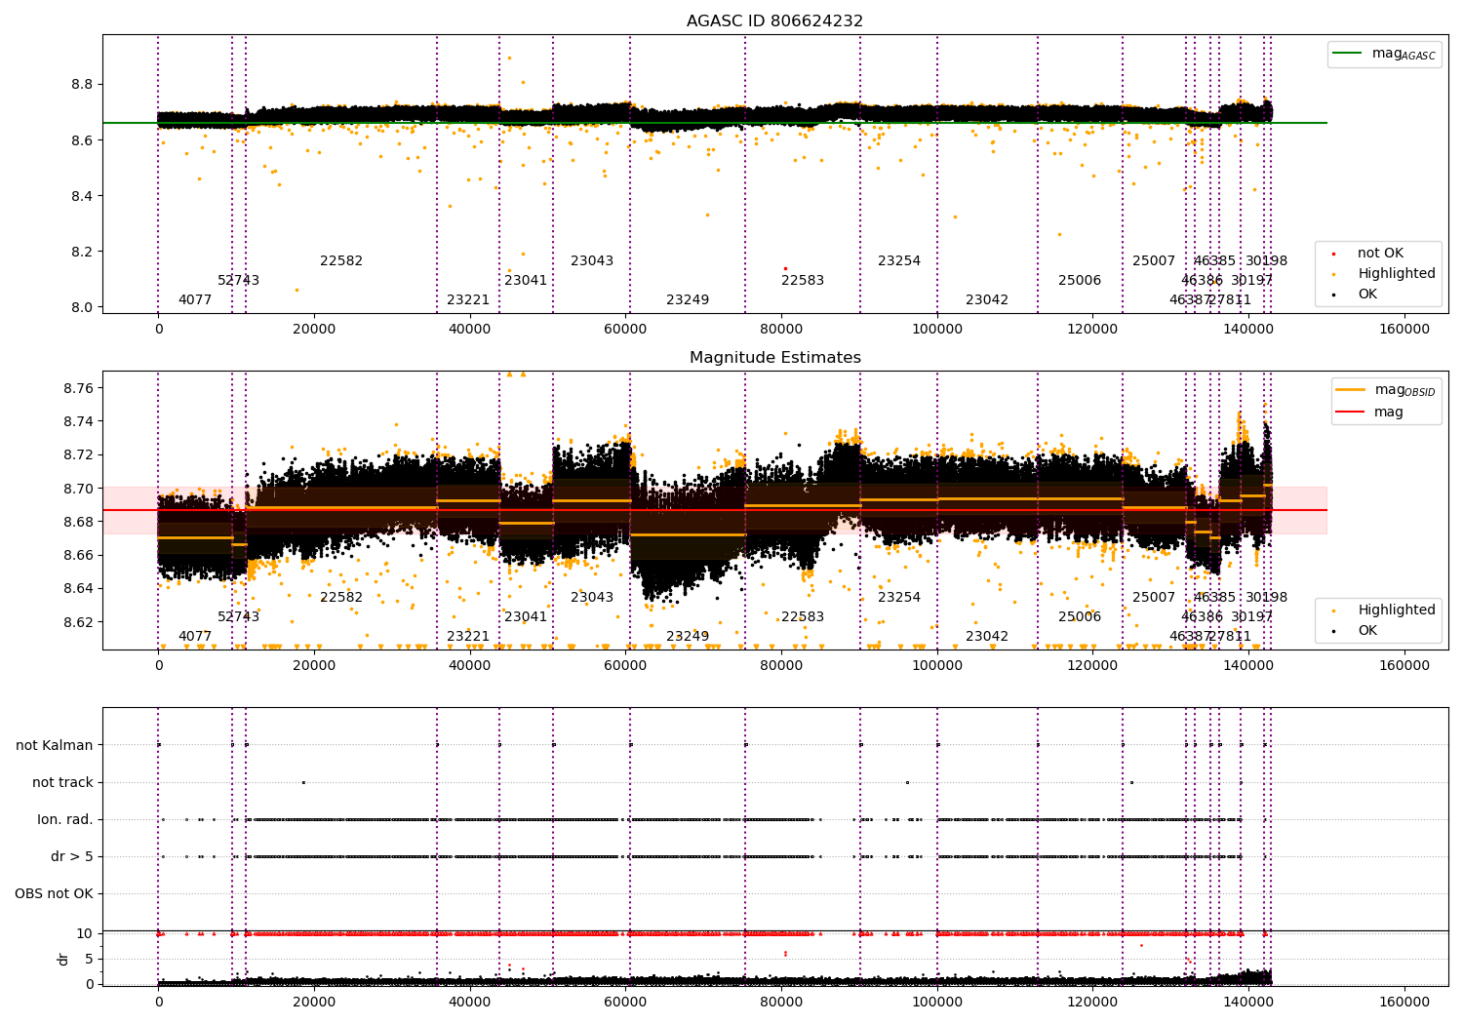The image size is (1463, 1024).
Task: Click obsid label 22583 in Magnitude Estimates plot
Action: (x=803, y=616)
